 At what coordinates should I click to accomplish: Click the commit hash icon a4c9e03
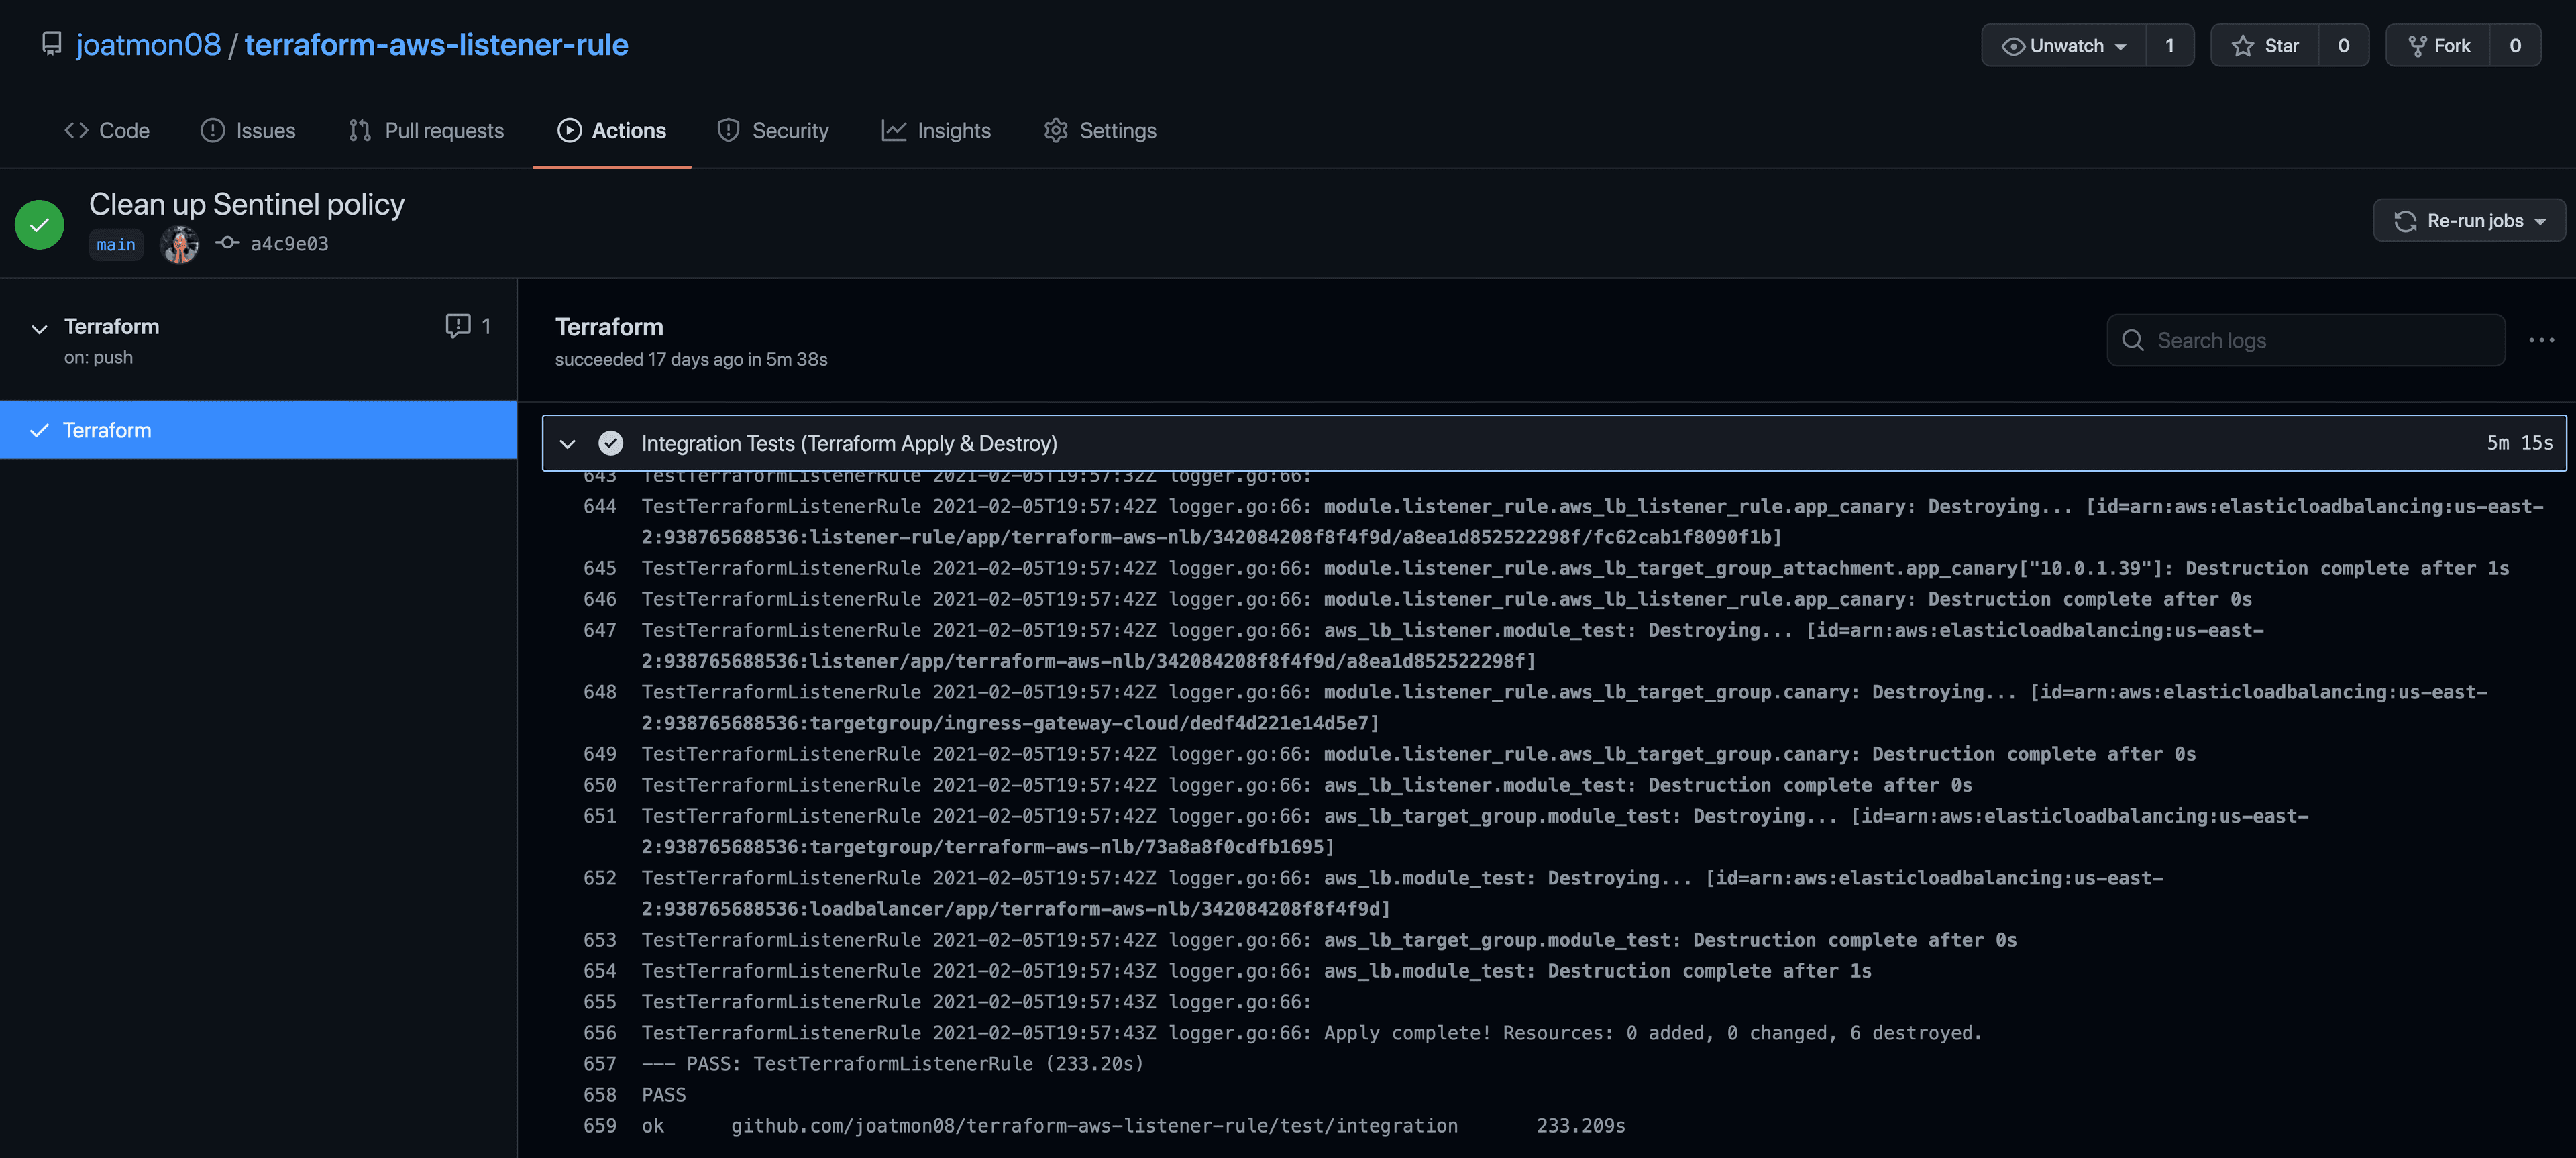[228, 243]
